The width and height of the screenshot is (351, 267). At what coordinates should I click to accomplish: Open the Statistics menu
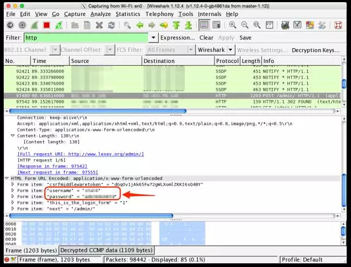point(128,14)
